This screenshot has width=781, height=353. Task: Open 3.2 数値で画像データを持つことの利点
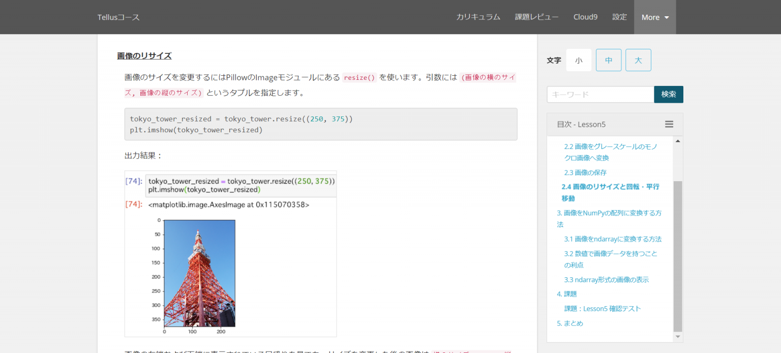pyautogui.click(x=611, y=259)
